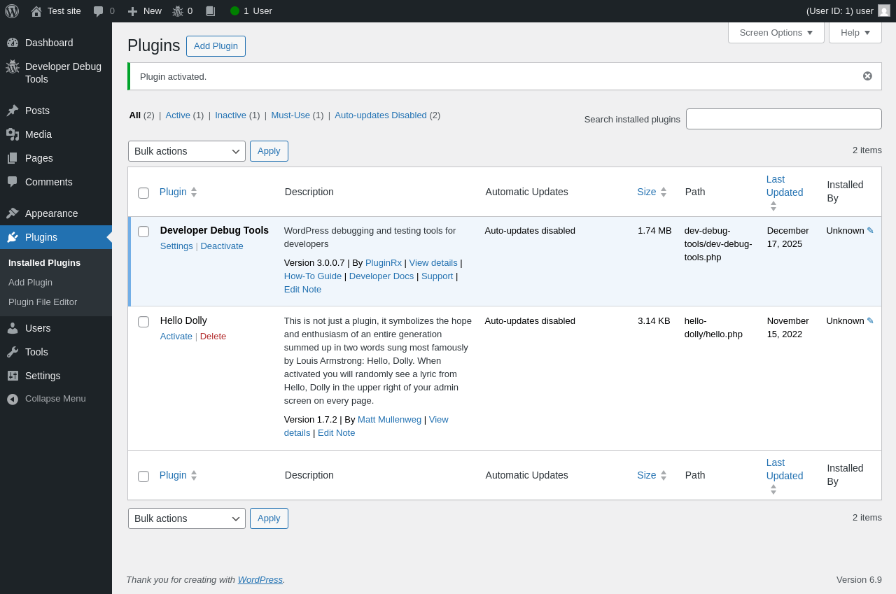Expand the Help tab
This screenshot has width=896, height=594.
[855, 33]
